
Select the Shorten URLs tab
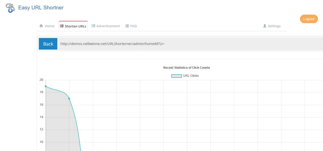73,26
